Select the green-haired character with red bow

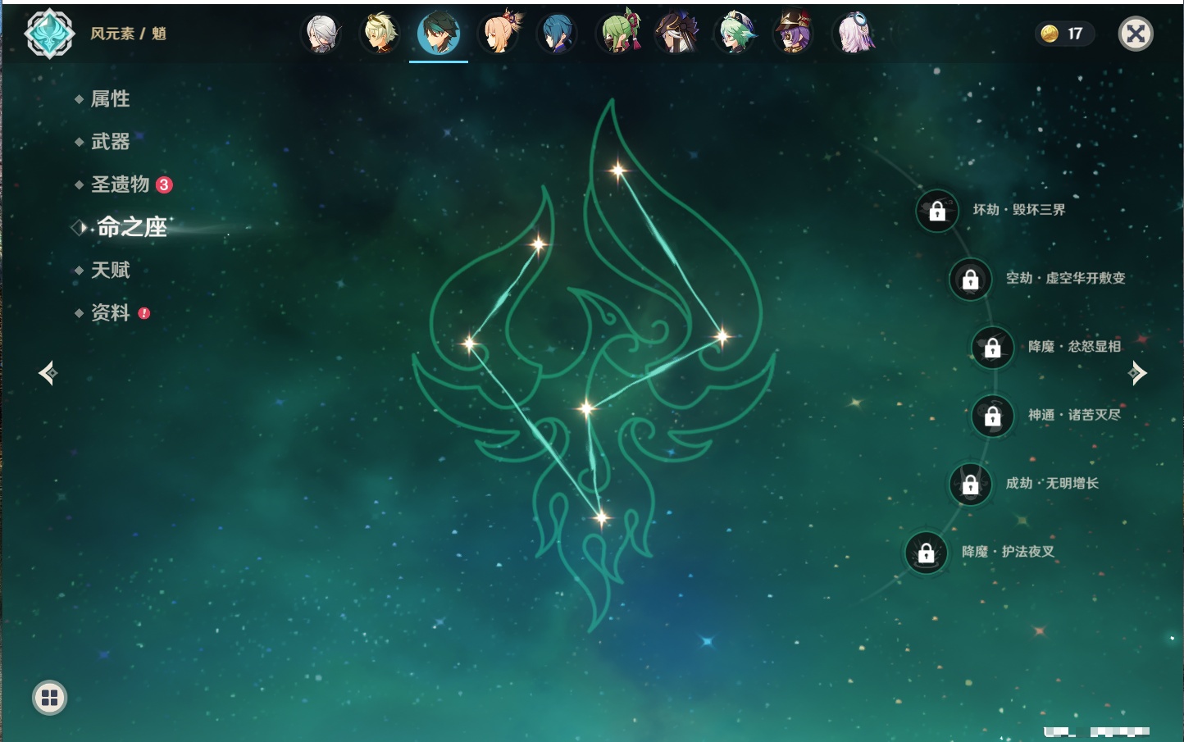[618, 34]
